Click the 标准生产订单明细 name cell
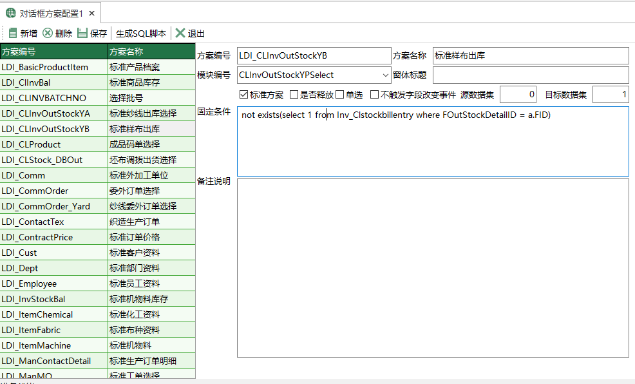 point(151,361)
